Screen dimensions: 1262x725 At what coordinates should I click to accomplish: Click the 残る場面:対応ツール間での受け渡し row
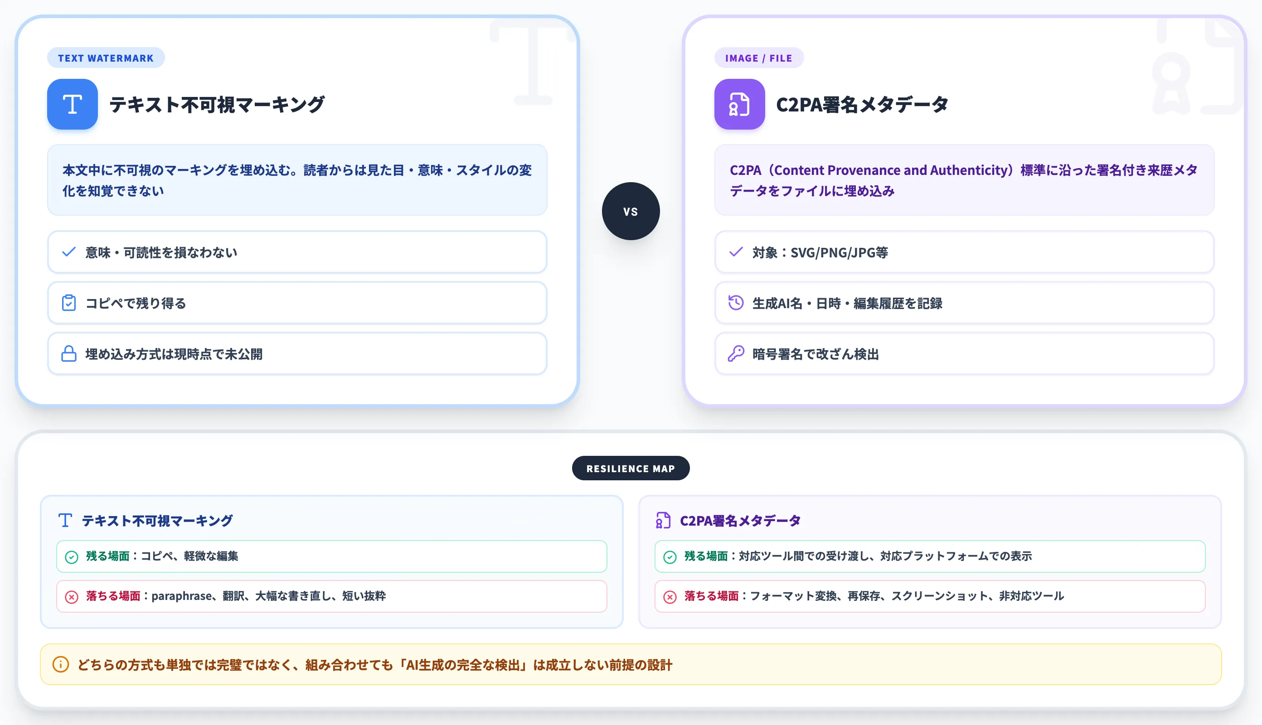(930, 556)
